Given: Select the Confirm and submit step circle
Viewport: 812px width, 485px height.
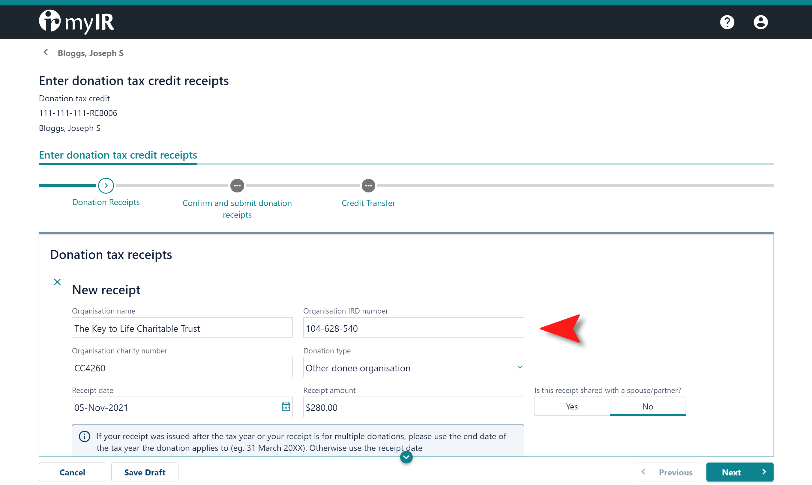Looking at the screenshot, I should click(x=237, y=186).
